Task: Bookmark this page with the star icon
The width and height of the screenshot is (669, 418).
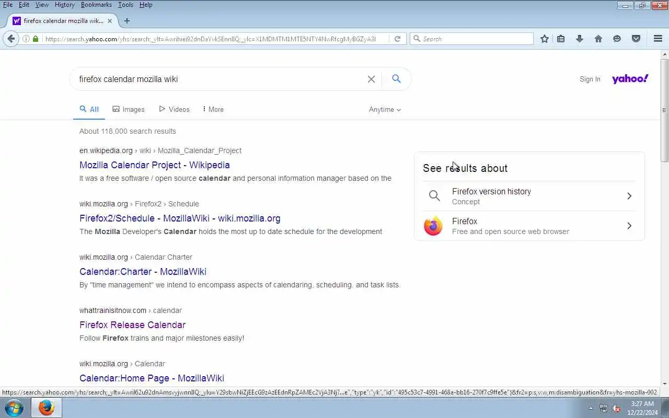Action: 545,39
